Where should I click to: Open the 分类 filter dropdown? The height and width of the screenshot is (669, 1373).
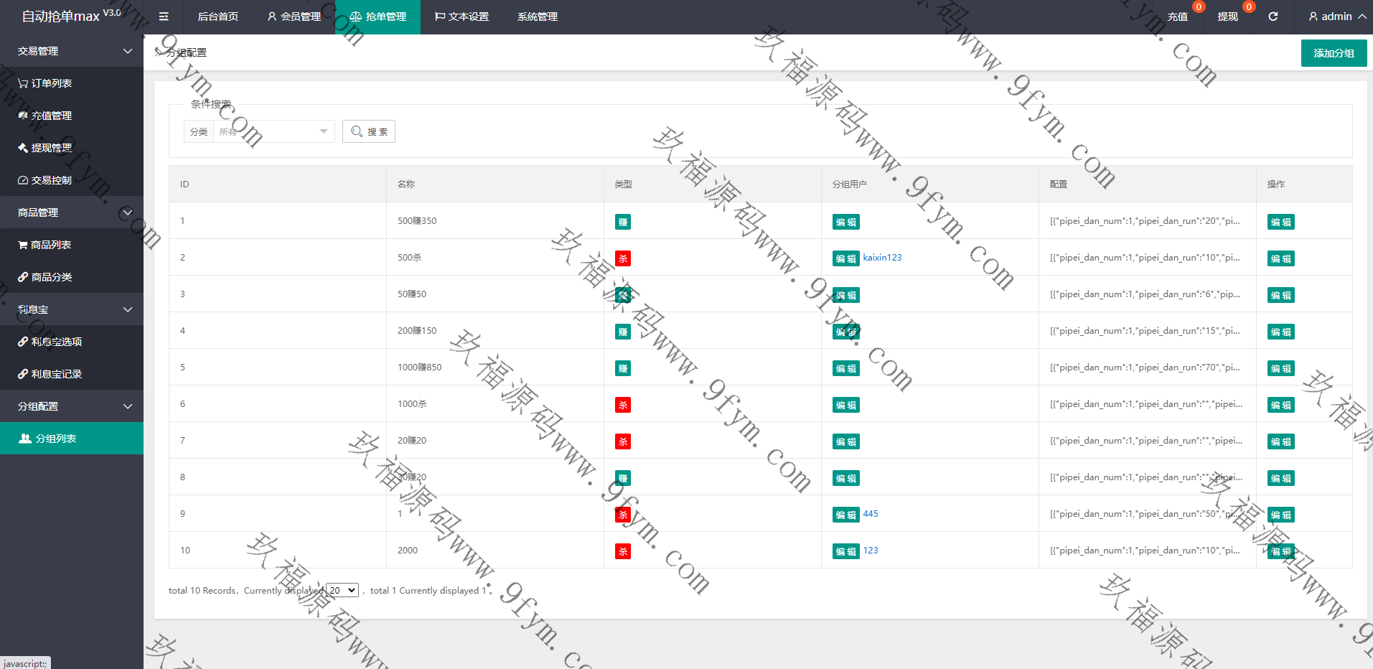tap(273, 131)
